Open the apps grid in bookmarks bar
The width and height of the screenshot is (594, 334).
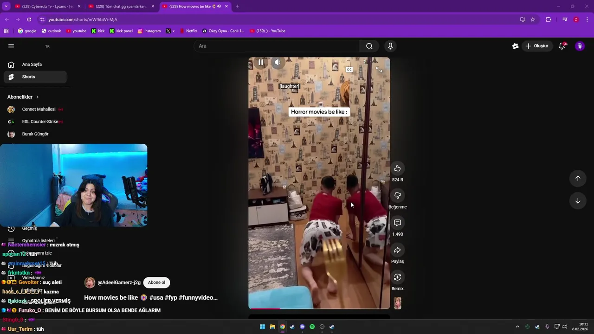coord(6,31)
